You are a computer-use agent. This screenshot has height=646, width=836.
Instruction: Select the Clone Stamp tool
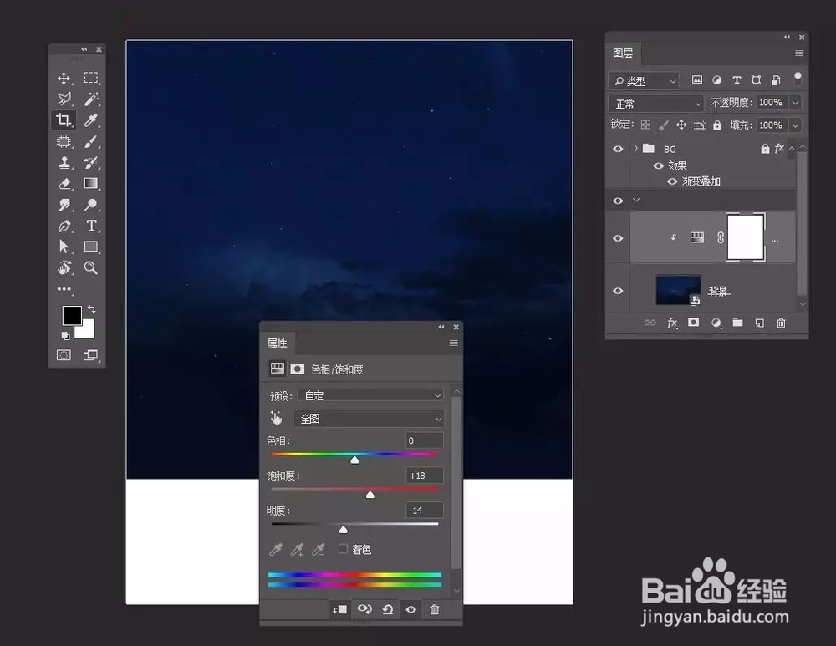pyautogui.click(x=63, y=162)
